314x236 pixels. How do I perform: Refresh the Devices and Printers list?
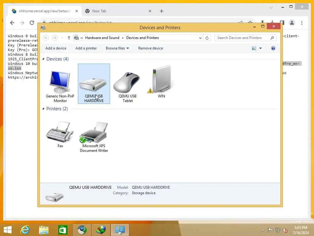point(207,38)
